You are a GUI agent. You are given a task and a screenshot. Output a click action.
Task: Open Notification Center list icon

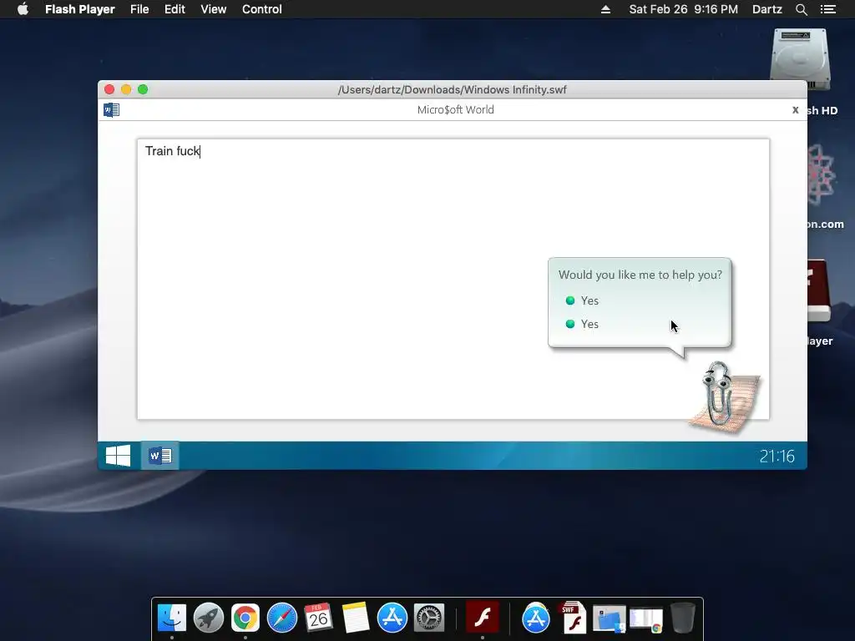(x=827, y=9)
